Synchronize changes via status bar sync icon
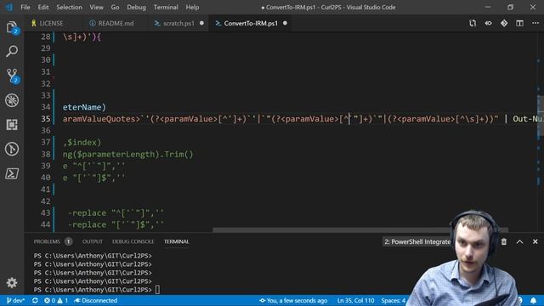Viewport: 544px width, 306px height. (x=35, y=300)
